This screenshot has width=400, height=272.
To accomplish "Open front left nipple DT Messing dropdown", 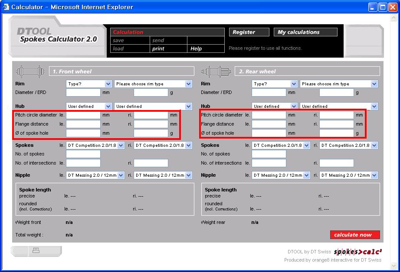I will click(x=95, y=175).
